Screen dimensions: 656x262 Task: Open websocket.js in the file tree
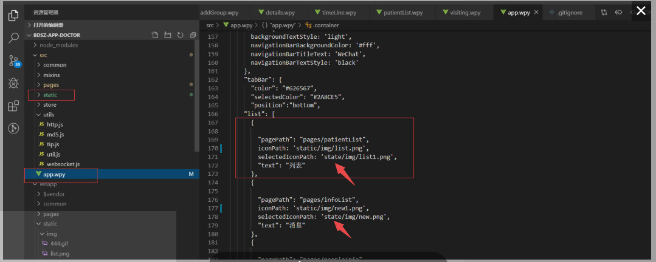tap(63, 164)
